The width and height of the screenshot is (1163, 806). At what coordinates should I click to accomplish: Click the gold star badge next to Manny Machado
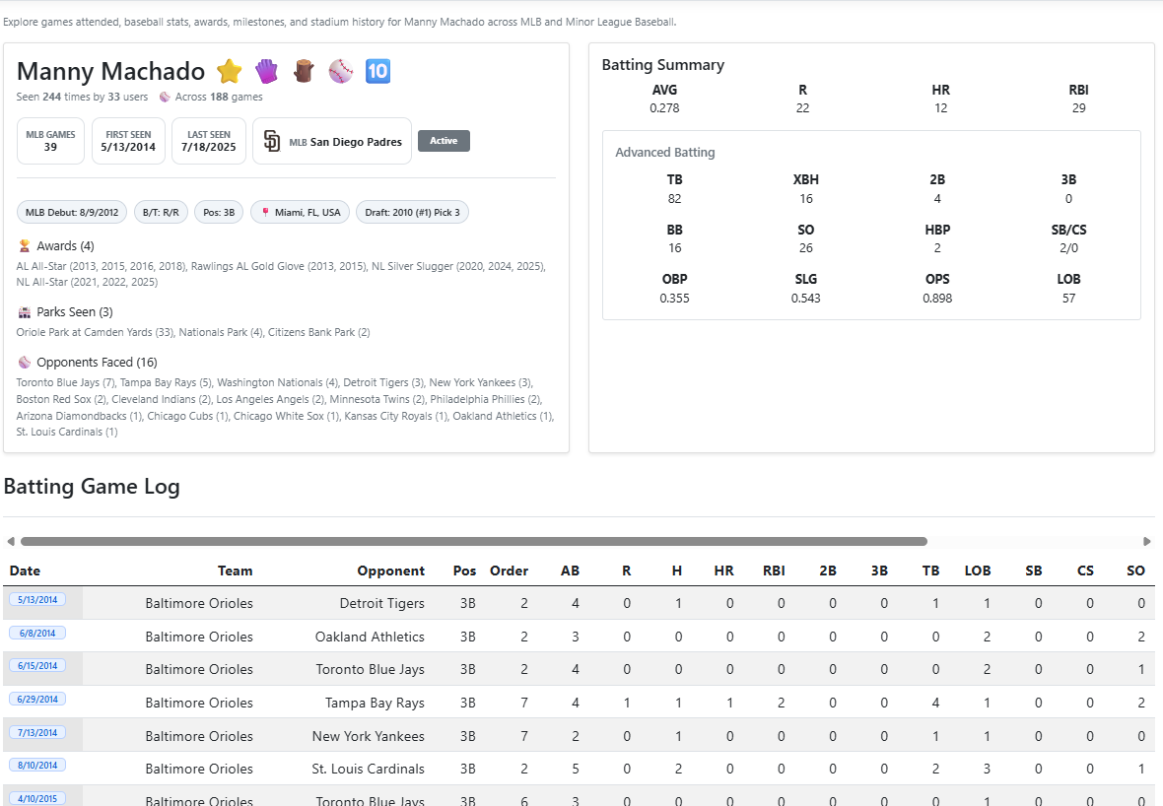[230, 71]
